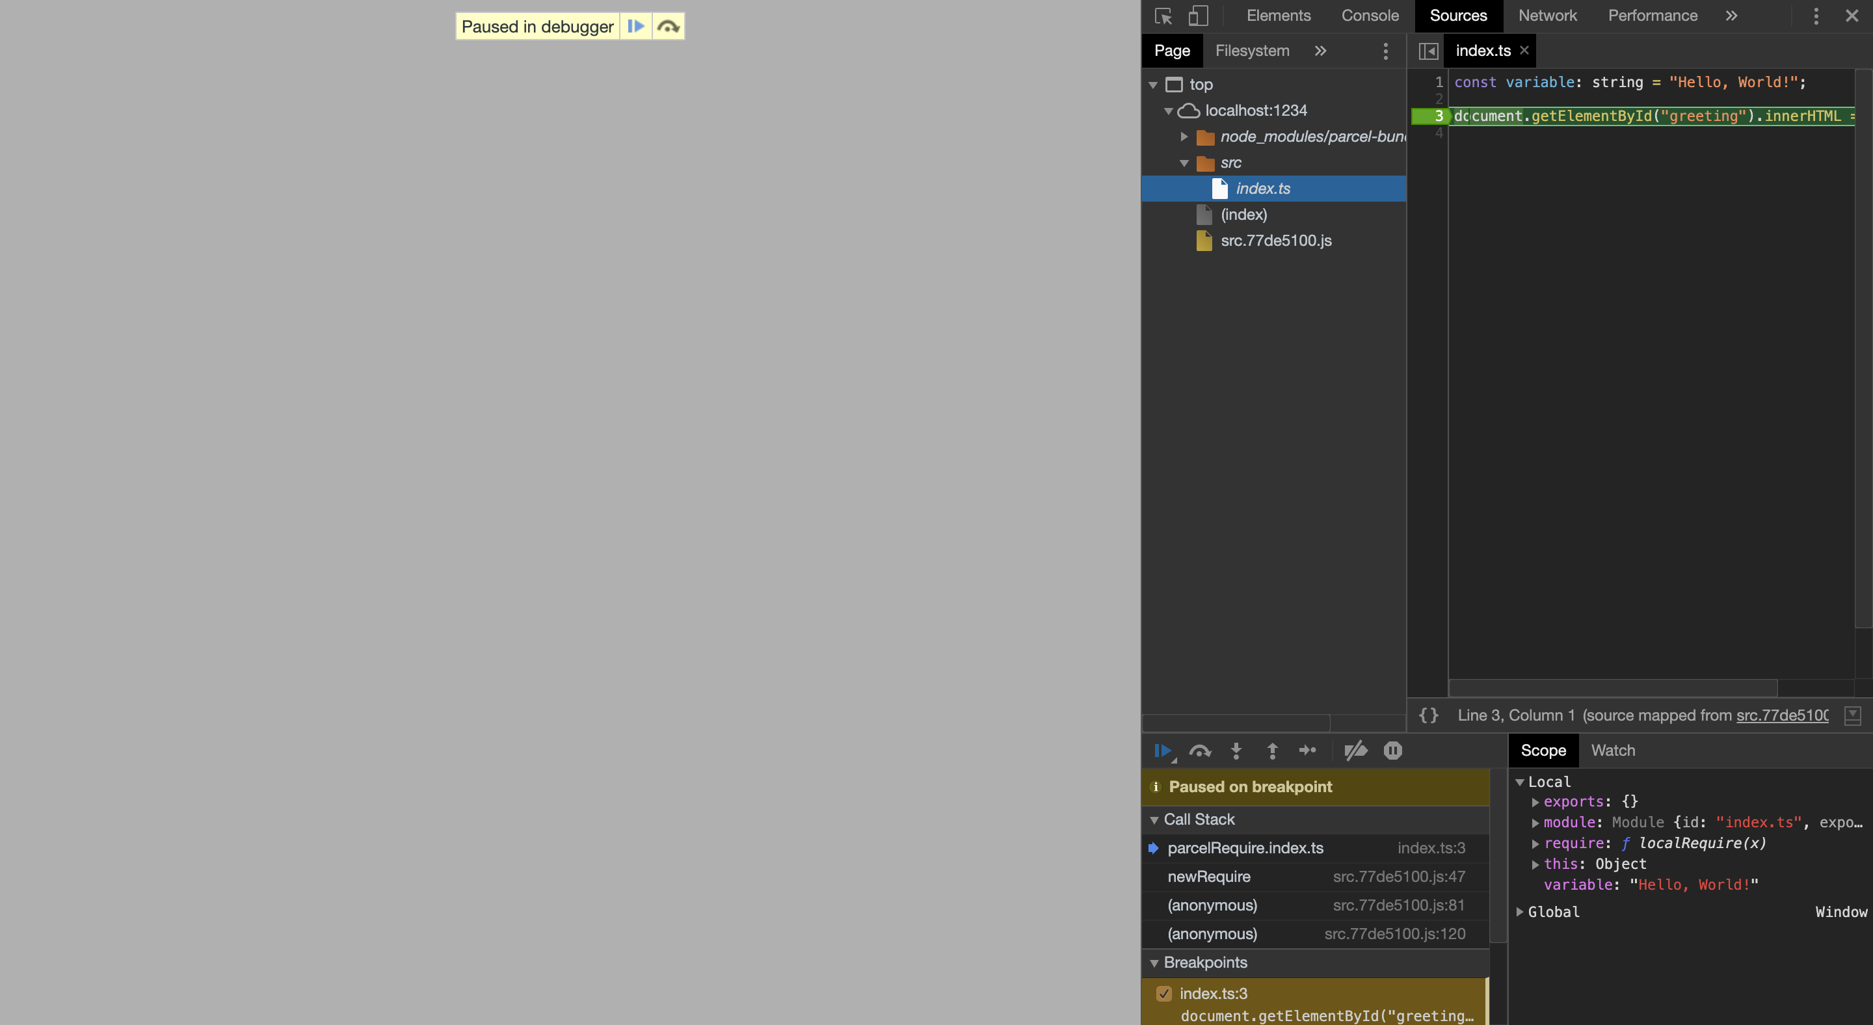Resume execution from the Paused in debugger banner
This screenshot has height=1025, width=1873.
[x=636, y=25]
